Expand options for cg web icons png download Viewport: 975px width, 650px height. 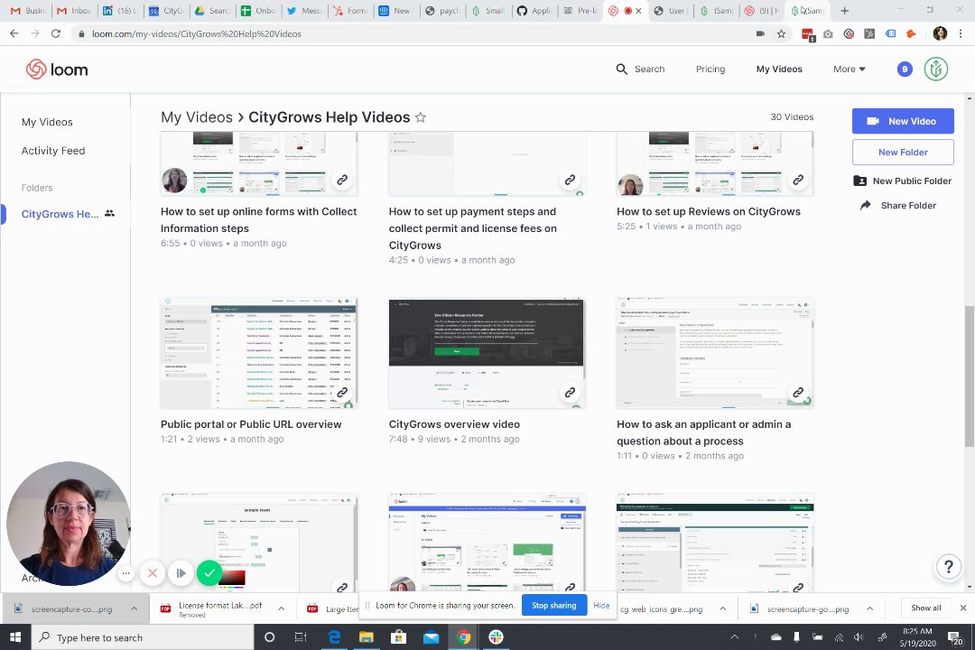(x=722, y=608)
